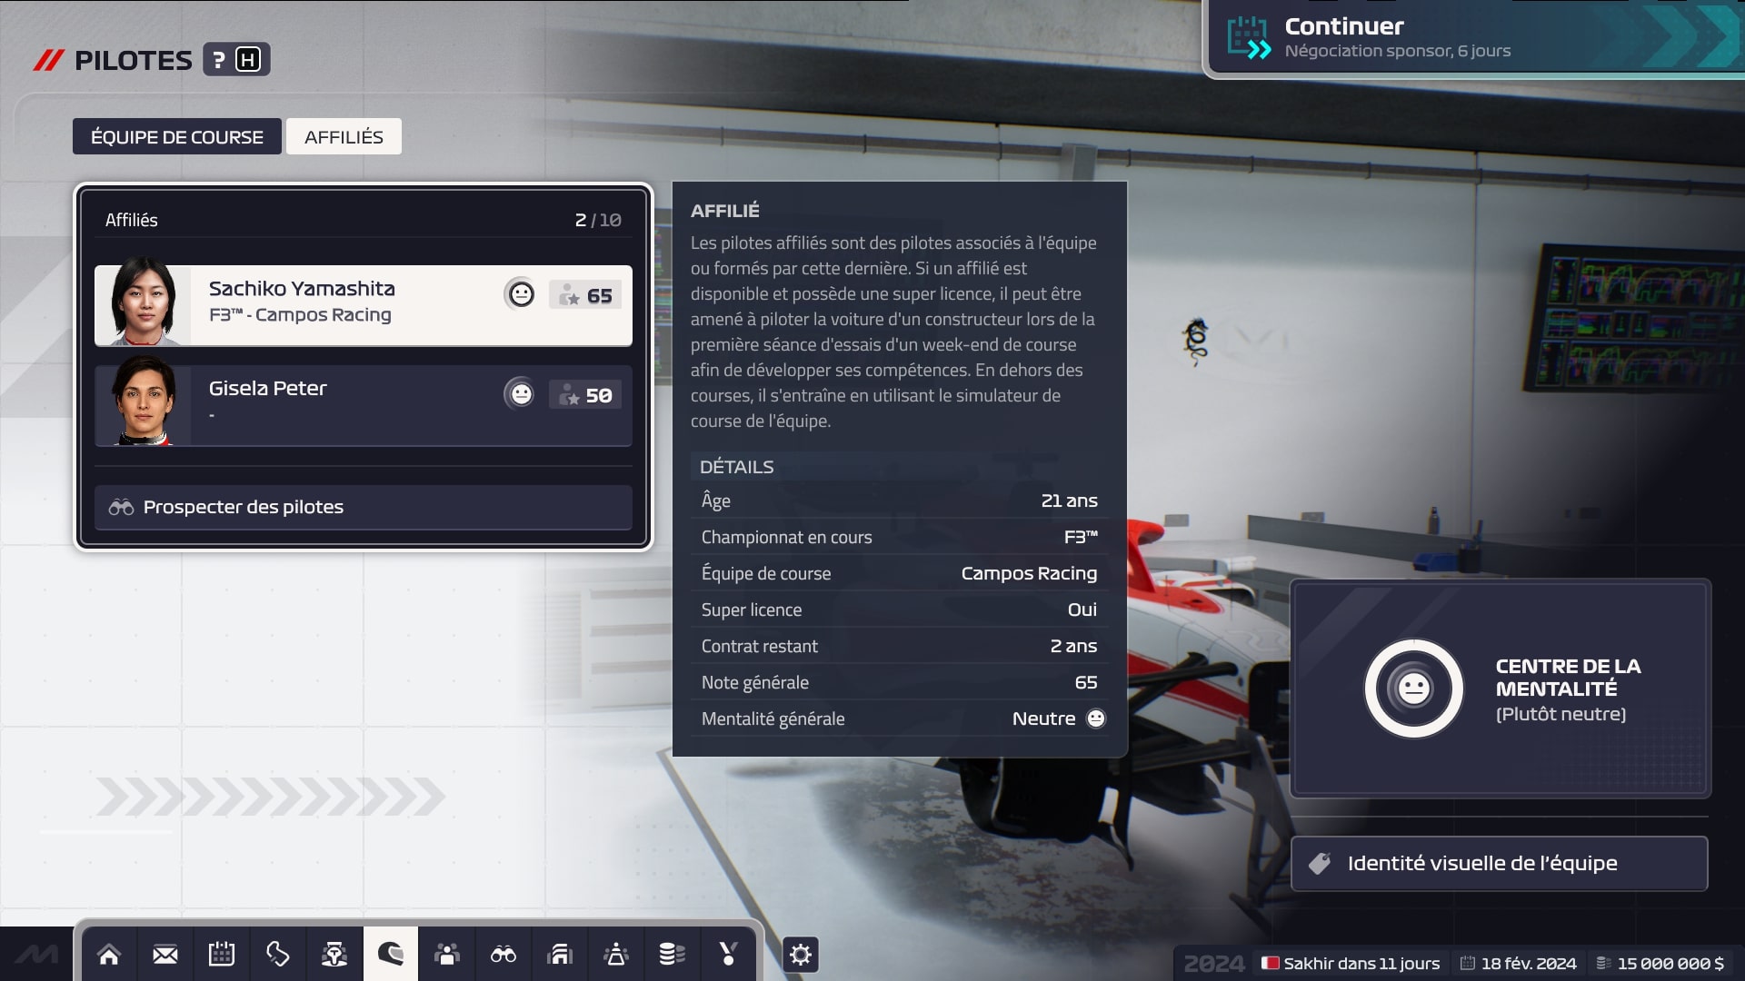Open messages icon in taskbar

(x=165, y=954)
